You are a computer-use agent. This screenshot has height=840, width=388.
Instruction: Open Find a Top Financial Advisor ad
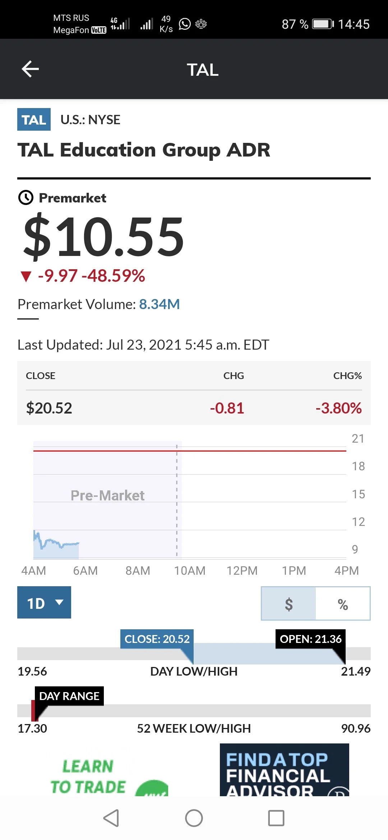click(285, 770)
